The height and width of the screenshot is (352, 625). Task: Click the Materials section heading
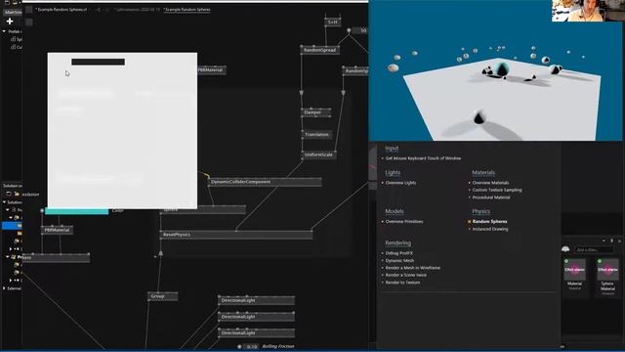pyautogui.click(x=483, y=173)
